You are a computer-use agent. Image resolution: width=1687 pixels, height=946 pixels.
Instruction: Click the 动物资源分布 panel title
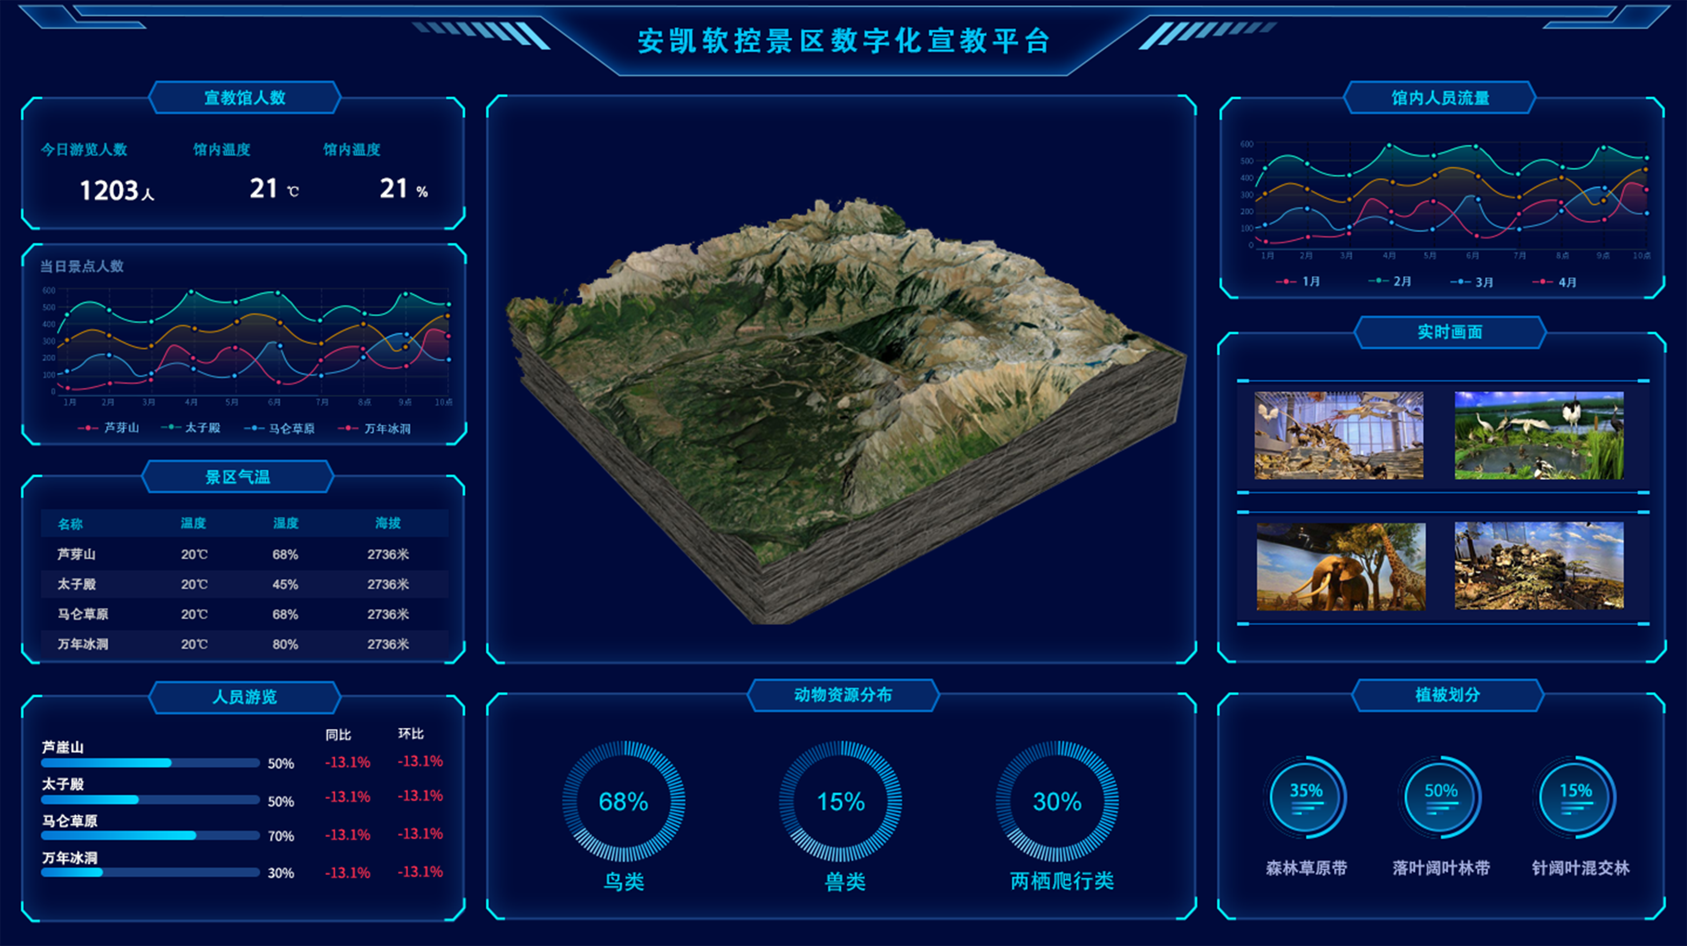(x=843, y=694)
